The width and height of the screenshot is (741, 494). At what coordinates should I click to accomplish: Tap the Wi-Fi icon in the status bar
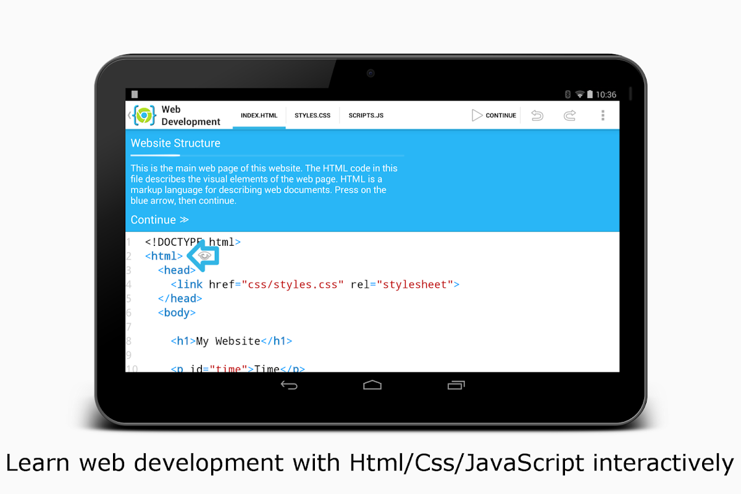tap(580, 94)
